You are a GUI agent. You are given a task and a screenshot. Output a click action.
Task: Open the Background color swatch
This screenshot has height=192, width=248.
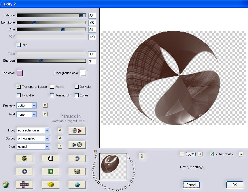click(x=83, y=73)
